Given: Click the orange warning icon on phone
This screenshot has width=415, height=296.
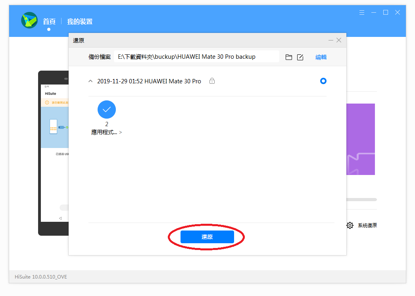Looking at the screenshot, I should click(47, 102).
